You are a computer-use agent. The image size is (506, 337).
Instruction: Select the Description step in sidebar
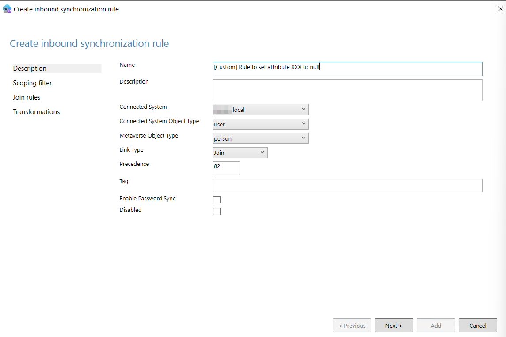30,69
